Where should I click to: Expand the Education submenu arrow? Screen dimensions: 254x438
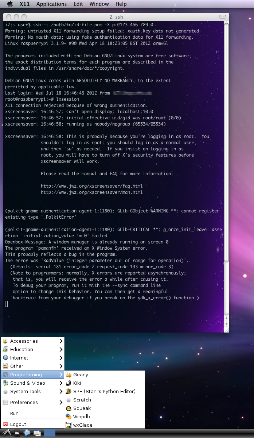click(61, 349)
